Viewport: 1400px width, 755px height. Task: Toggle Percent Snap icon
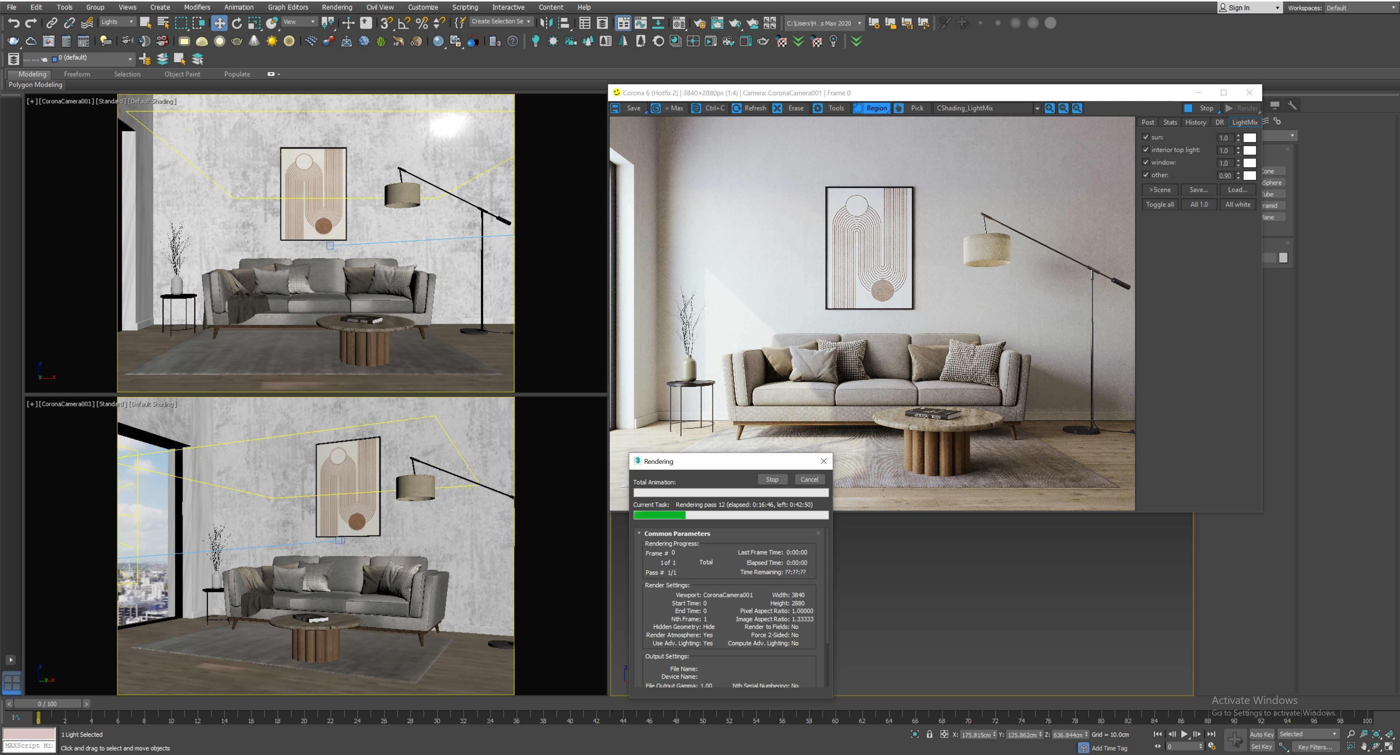421,23
